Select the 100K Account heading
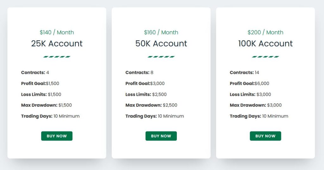Image resolution: width=324 pixels, height=170 pixels. [265, 44]
